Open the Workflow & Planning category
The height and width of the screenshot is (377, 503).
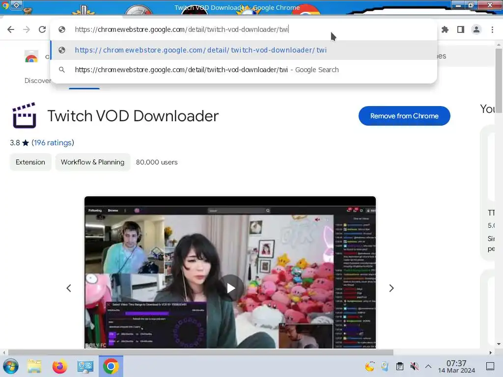click(x=93, y=162)
